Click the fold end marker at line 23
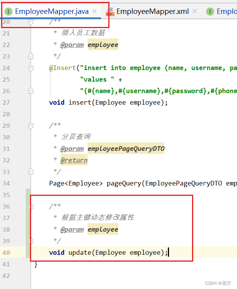 [x=31, y=56]
